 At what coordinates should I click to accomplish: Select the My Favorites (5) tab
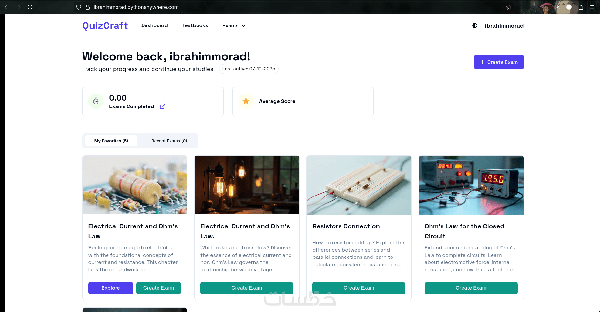111,141
